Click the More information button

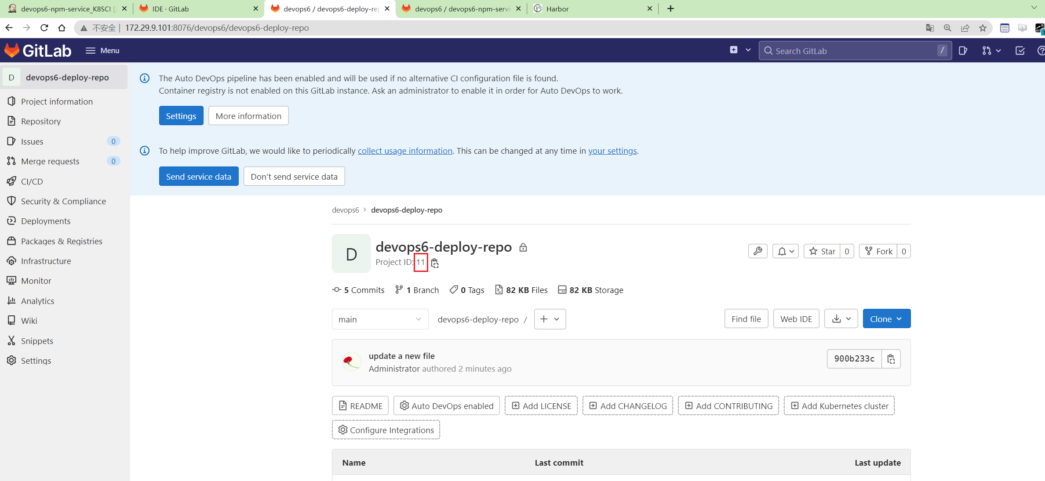click(248, 116)
